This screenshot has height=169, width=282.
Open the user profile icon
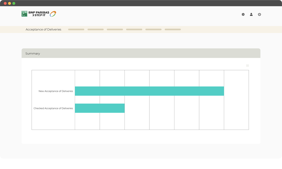click(251, 14)
